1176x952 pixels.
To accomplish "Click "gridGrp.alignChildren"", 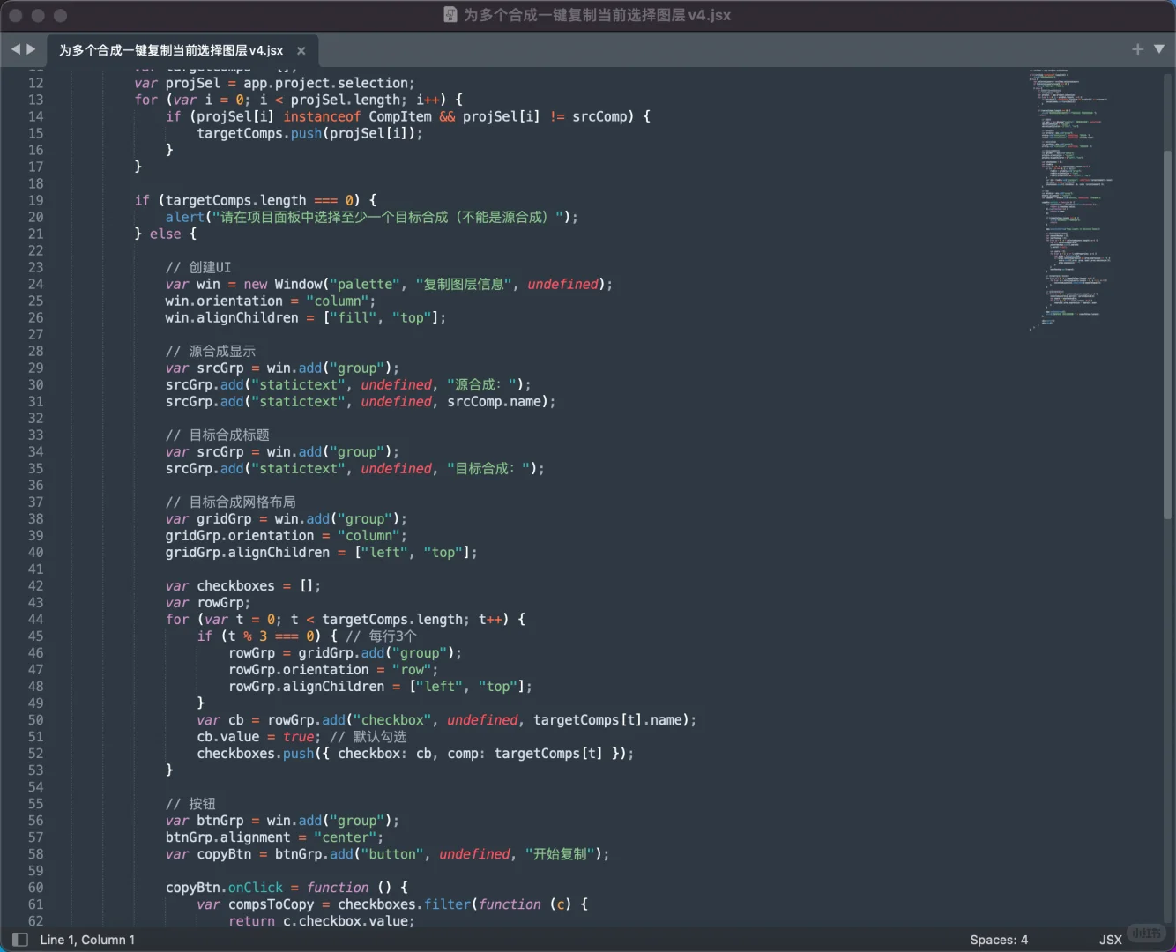I will 248,552.
